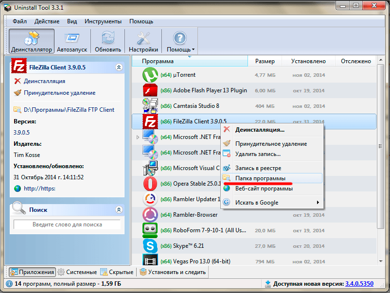Click the Uninstall Tool title bar app icon
The image size is (390, 293).
tap(8, 8)
